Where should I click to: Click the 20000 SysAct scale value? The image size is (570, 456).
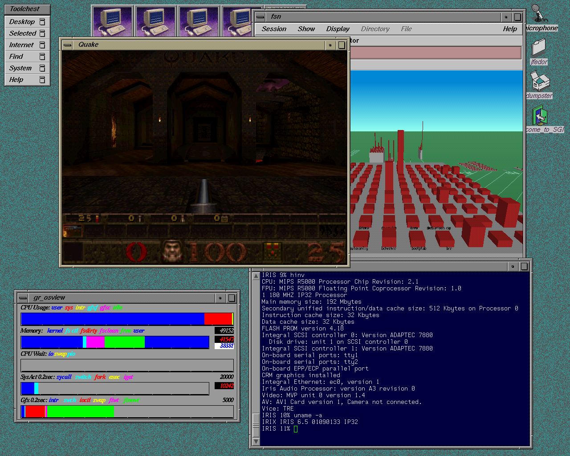pos(226,377)
